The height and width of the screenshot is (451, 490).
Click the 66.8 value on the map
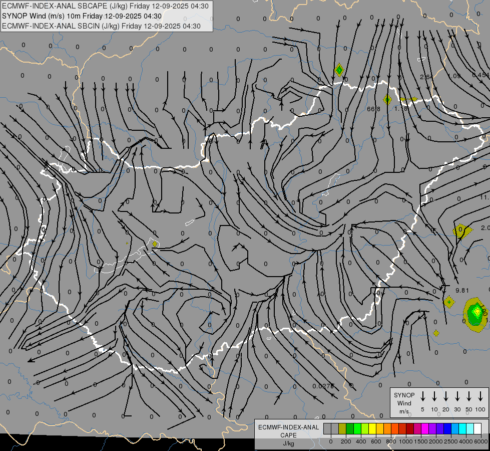pos(374,109)
